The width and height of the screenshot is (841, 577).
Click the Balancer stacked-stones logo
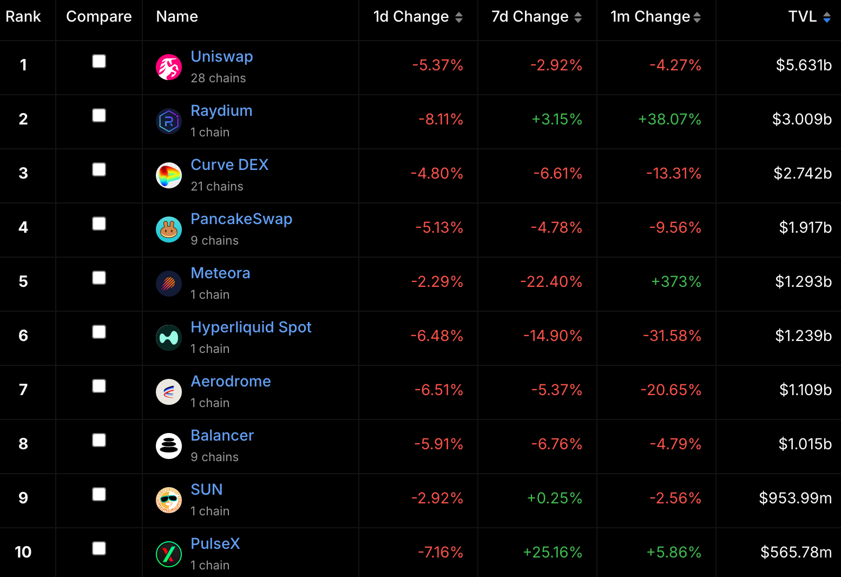169,446
